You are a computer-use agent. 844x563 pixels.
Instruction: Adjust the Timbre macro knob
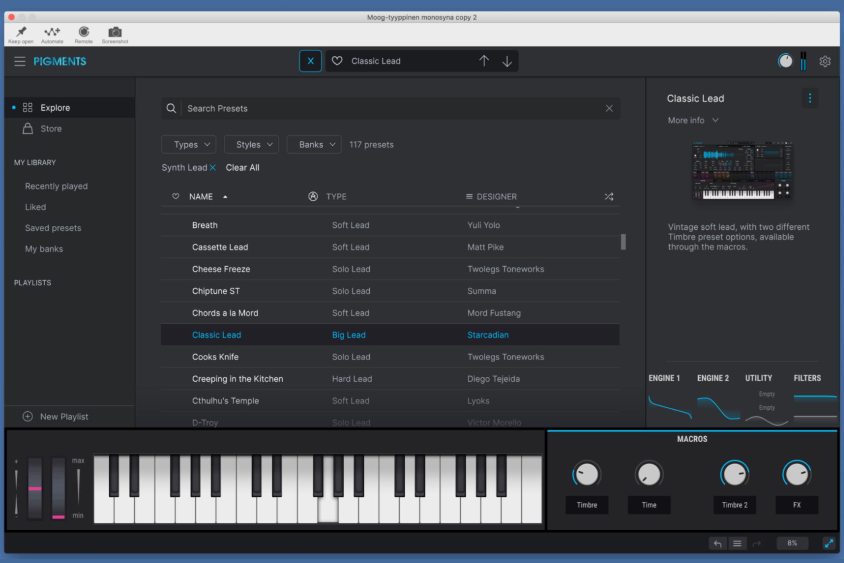pyautogui.click(x=587, y=474)
